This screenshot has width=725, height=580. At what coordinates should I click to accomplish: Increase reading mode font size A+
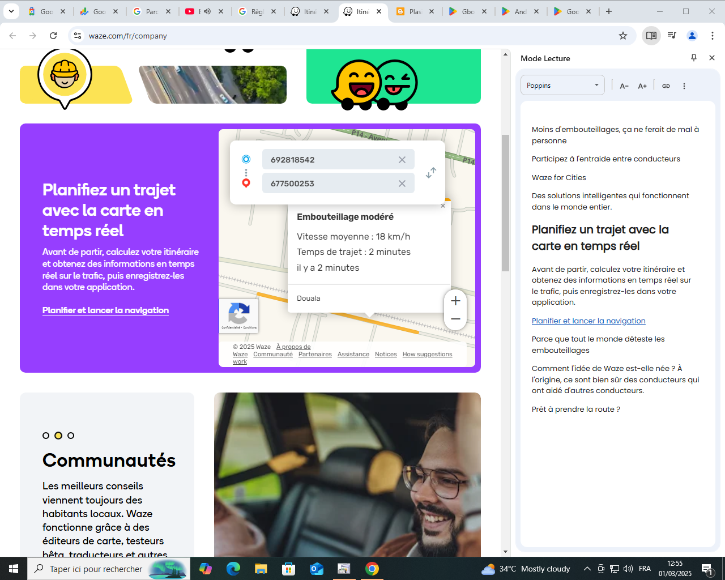[642, 86]
